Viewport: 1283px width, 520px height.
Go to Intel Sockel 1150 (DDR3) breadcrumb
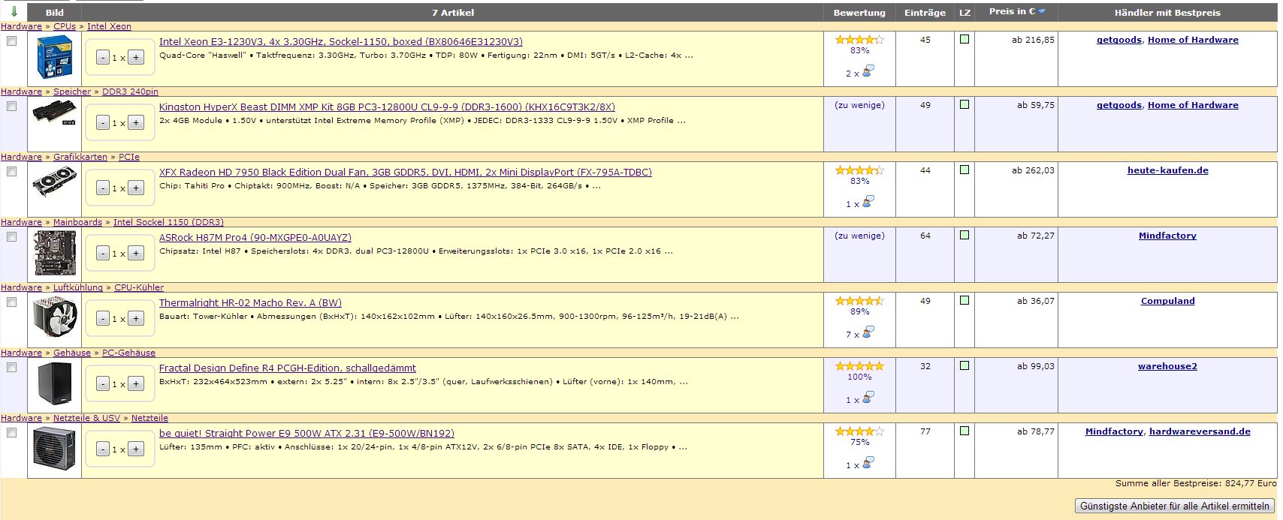coord(168,222)
